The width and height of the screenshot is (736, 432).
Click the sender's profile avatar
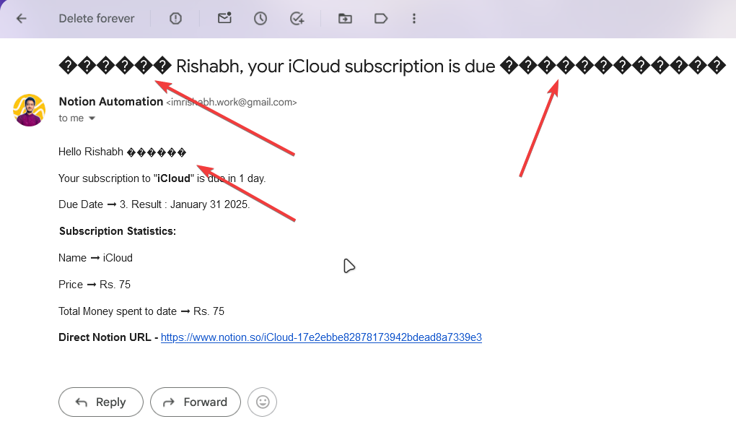30,111
